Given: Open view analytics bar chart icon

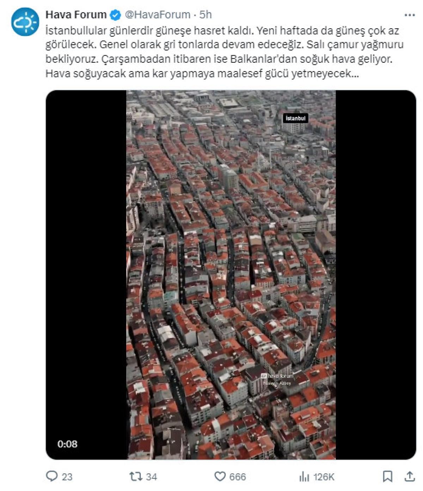Looking at the screenshot, I should pyautogui.click(x=304, y=477).
